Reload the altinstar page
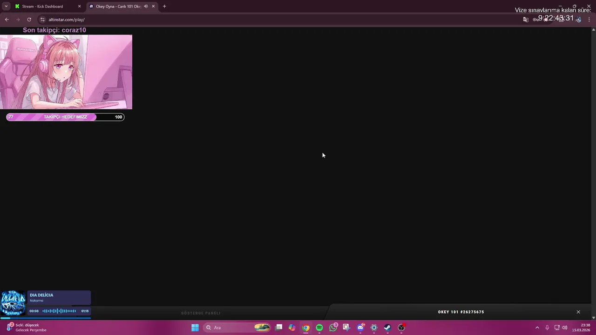 click(x=29, y=20)
